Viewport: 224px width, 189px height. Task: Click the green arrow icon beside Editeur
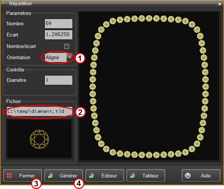[x=92, y=176]
